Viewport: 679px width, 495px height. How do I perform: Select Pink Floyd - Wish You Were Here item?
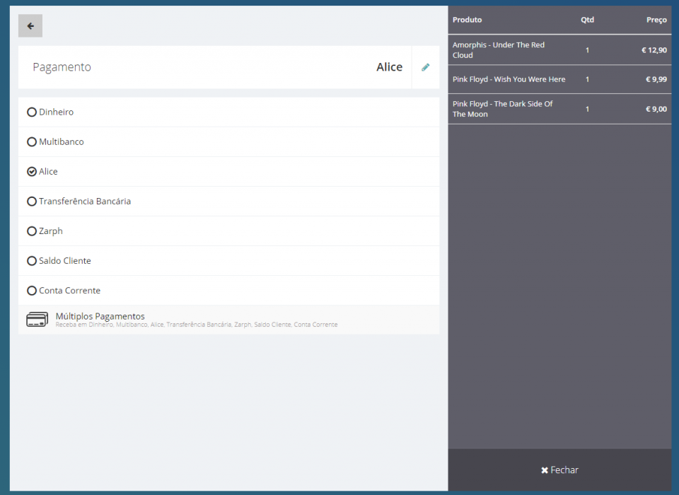click(509, 80)
